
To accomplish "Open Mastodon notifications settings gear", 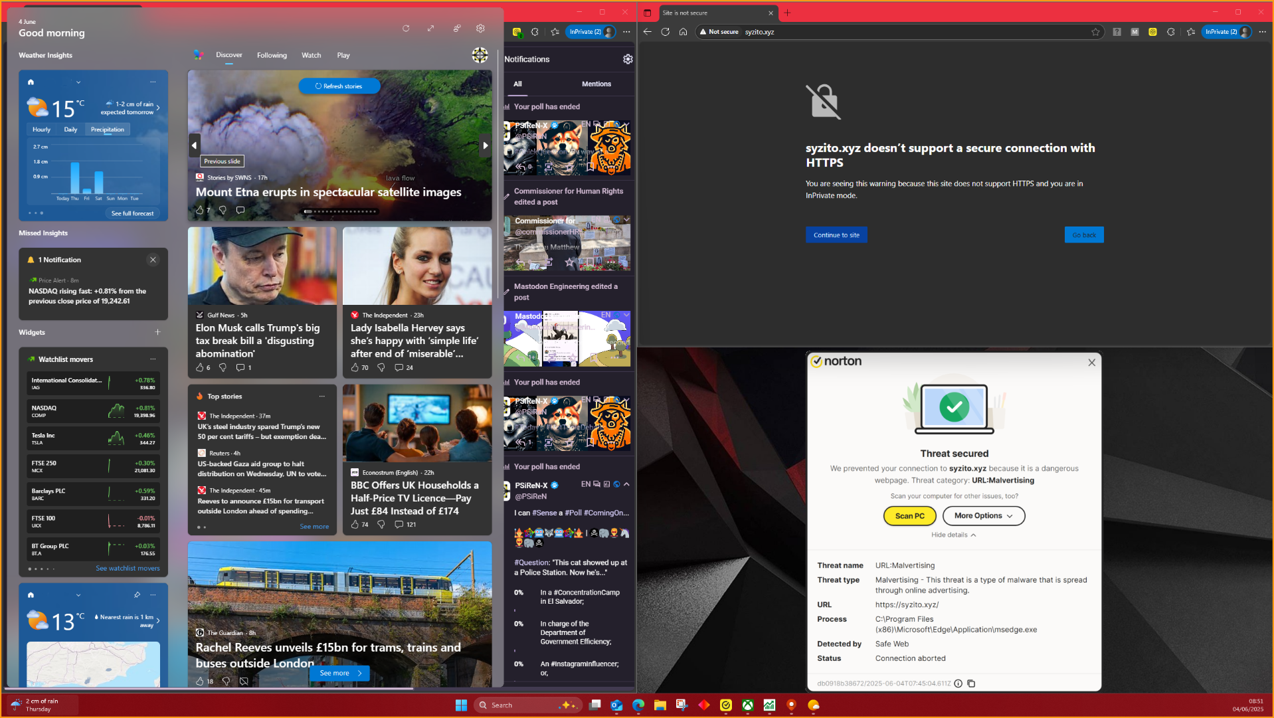I will point(628,59).
